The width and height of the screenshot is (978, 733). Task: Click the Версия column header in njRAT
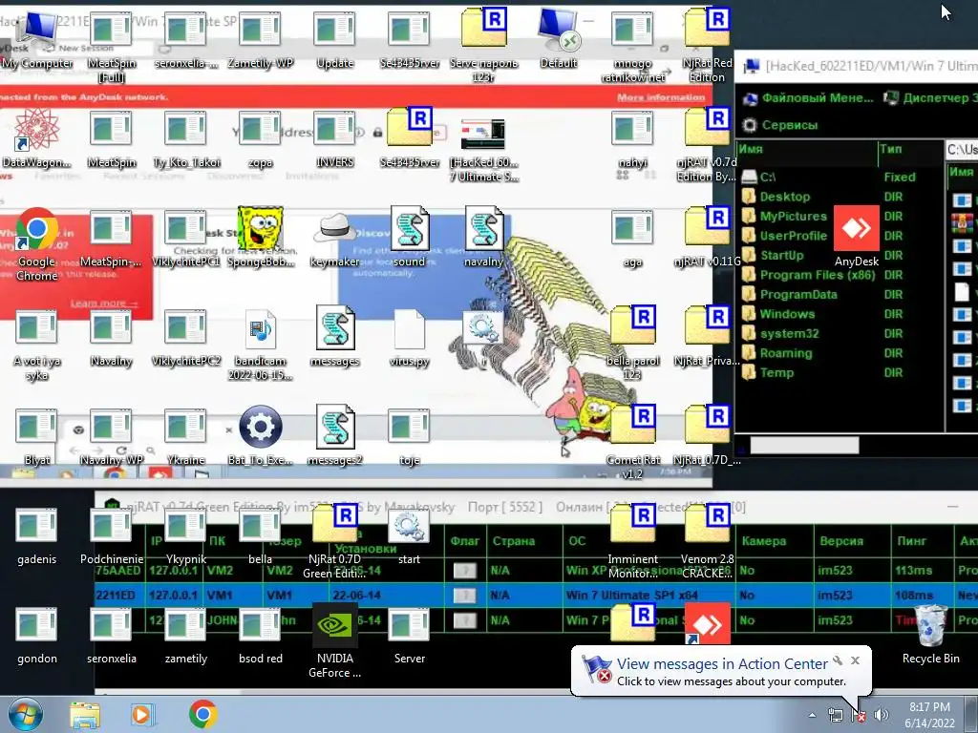pos(852,540)
